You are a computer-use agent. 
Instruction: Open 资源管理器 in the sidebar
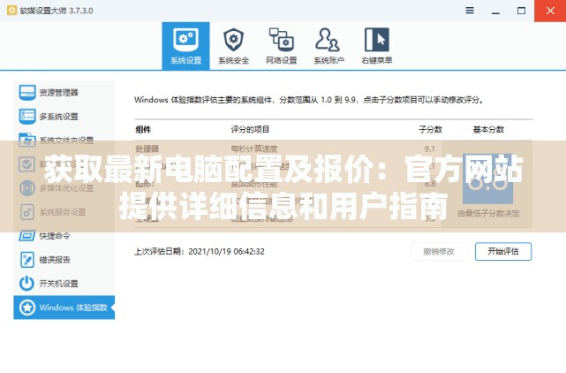click(64, 93)
